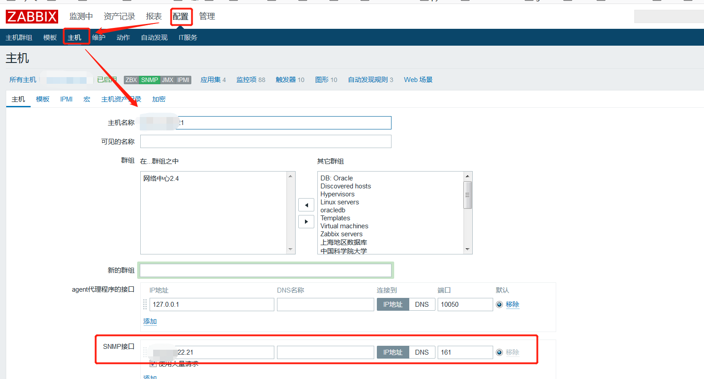Open Web 场景 link

418,80
